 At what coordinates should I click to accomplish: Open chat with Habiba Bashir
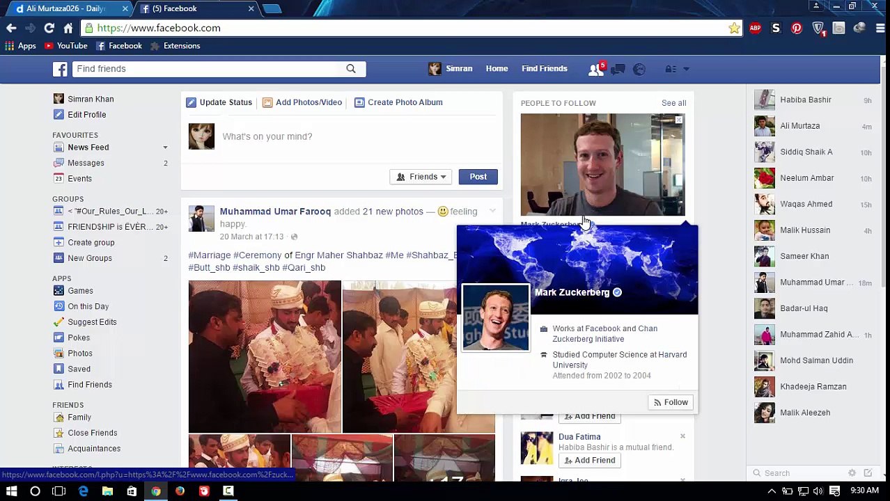(x=813, y=100)
